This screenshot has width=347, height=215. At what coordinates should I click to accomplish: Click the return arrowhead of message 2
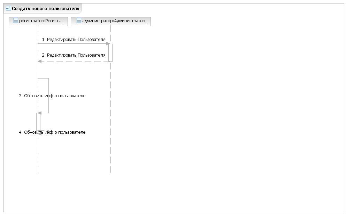pos(40,61)
